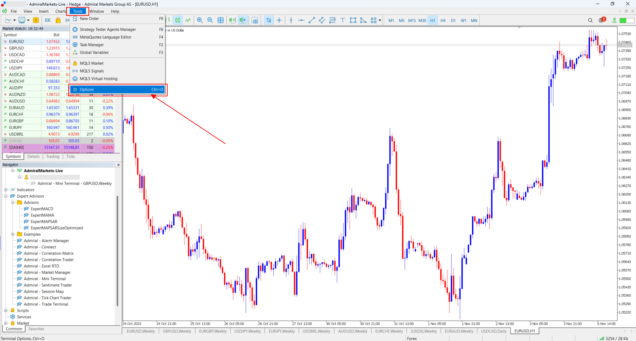The image size is (636, 341).
Task: Select the rectangle shapes tool
Action: point(353,20)
